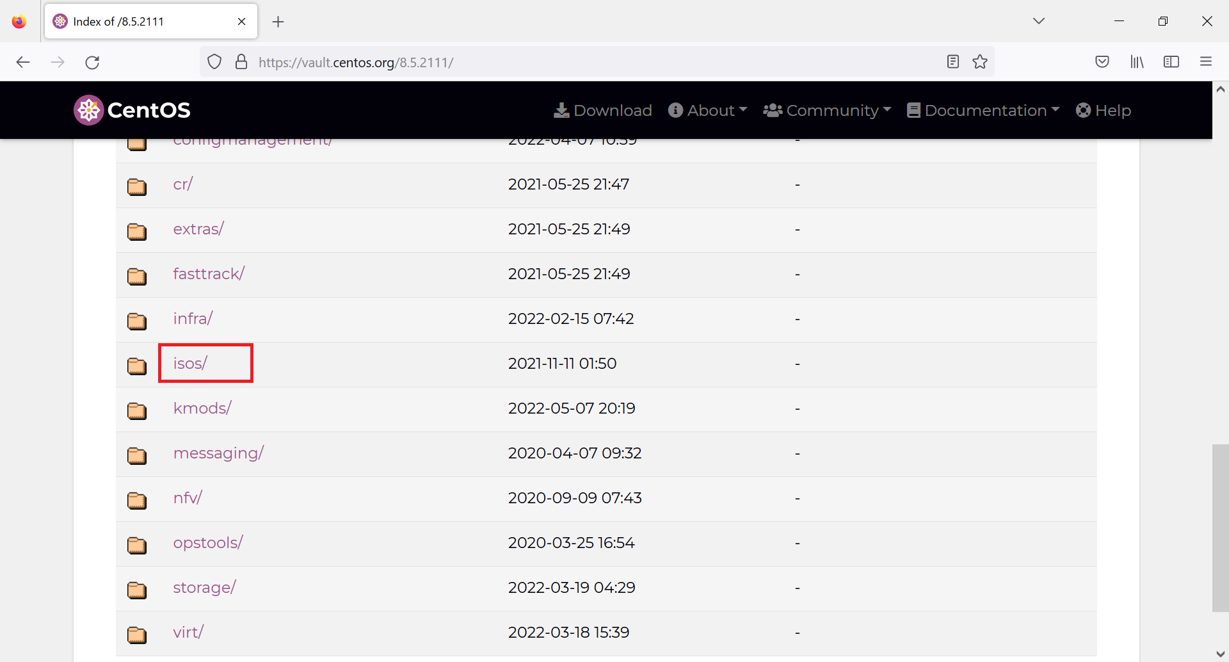
Task: Click the tracking protection shield icon
Action: pyautogui.click(x=214, y=62)
